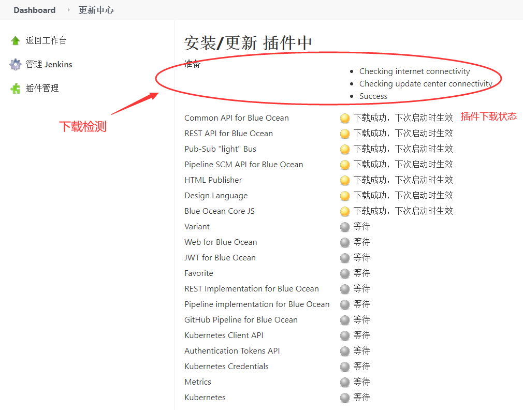Select Design Language plugin name
This screenshot has width=523, height=410.
coord(216,196)
